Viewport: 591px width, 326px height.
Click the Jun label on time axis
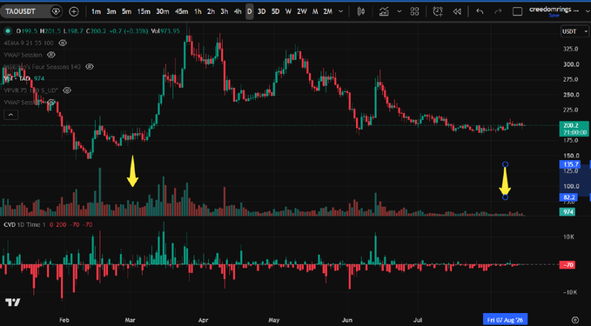(347, 320)
